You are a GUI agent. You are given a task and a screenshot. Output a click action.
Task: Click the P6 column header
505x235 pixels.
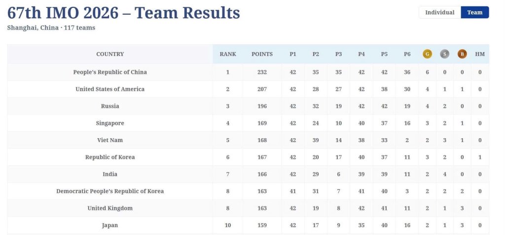pyautogui.click(x=407, y=54)
